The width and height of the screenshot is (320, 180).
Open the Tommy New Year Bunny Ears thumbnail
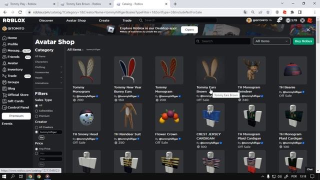128,70
